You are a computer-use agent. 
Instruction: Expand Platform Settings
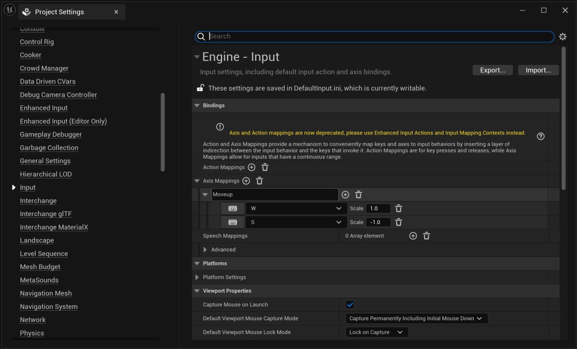[197, 277]
